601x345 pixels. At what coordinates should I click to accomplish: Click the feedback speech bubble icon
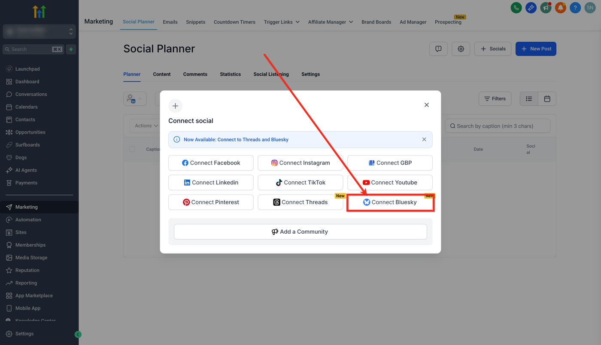[x=438, y=49]
